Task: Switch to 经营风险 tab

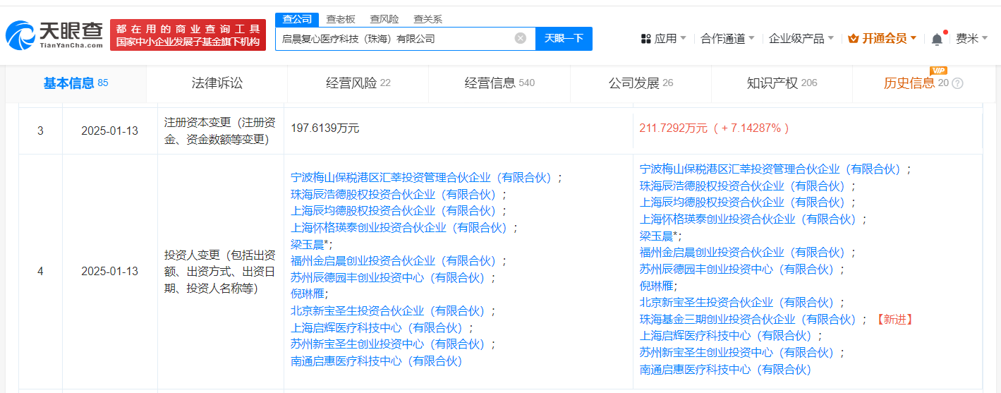Action: (358, 83)
